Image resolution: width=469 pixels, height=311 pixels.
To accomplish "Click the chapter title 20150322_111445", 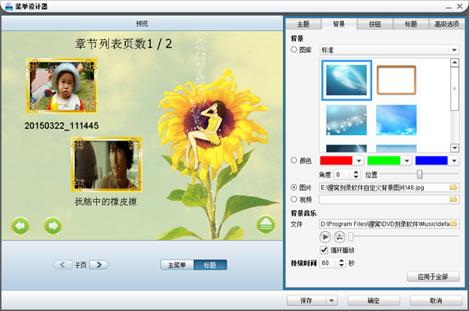I will [61, 126].
